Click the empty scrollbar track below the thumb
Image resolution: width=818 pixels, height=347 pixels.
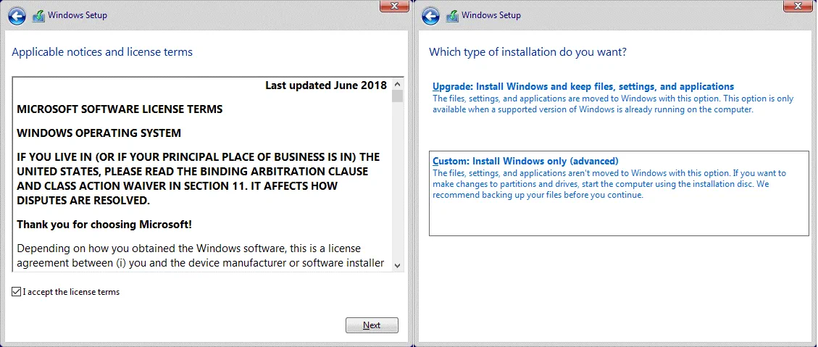coord(397,181)
